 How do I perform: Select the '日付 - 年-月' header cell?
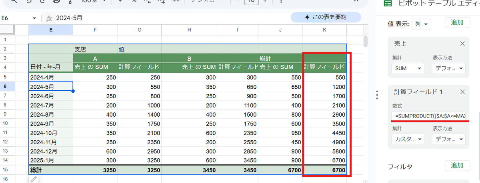(x=51, y=67)
